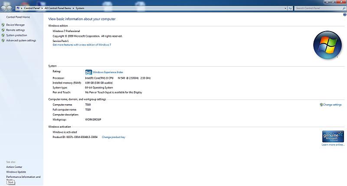Click the search magnifier icon in the search box
The height and width of the screenshot is (186, 347).
tap(344, 8)
